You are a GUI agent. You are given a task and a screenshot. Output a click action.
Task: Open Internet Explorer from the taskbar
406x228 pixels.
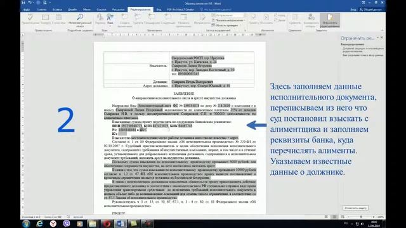coord(39,224)
